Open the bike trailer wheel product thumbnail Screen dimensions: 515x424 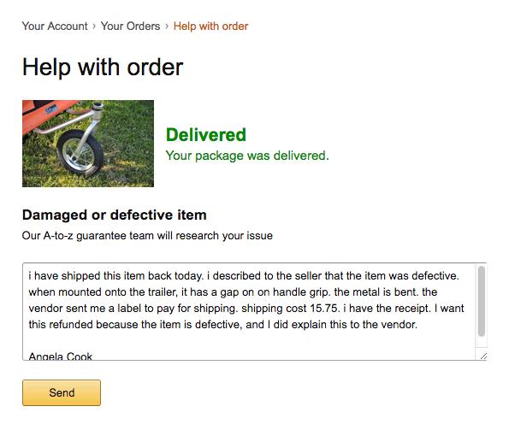[88, 144]
